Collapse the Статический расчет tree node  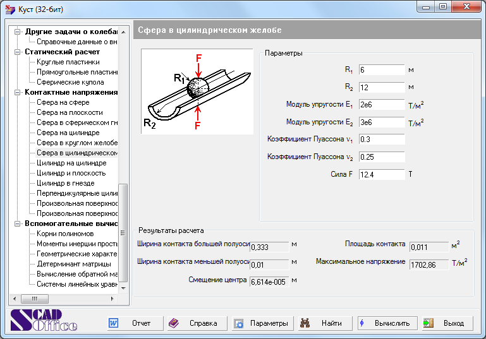pyautogui.click(x=18, y=52)
